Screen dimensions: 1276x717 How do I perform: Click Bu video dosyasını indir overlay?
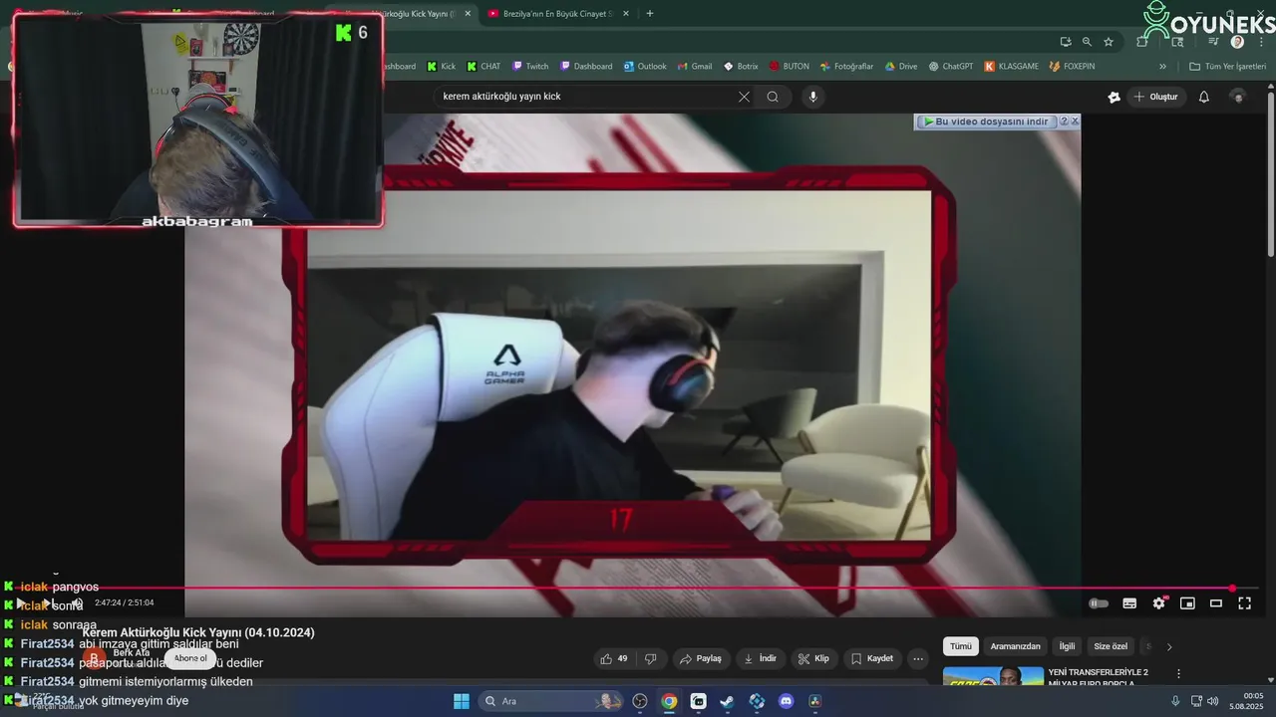click(985, 121)
